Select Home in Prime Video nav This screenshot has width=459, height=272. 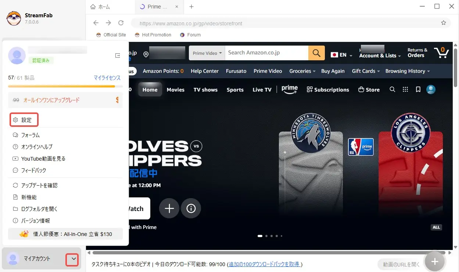pyautogui.click(x=150, y=90)
